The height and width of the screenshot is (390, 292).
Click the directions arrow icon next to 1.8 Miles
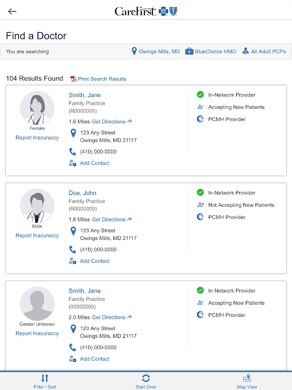[x=129, y=219]
